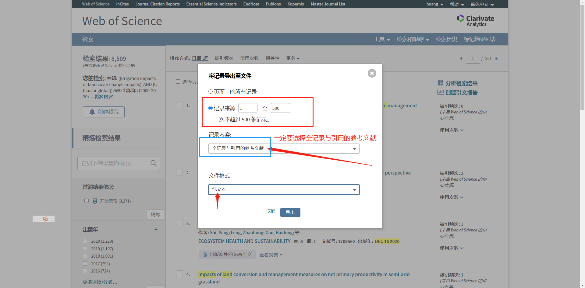Click the 创建跟踪 alert button
This screenshot has height=288, width=585.
(x=104, y=112)
